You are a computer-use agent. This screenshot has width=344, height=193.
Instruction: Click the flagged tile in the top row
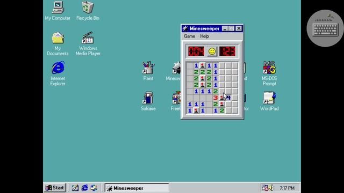(203, 65)
